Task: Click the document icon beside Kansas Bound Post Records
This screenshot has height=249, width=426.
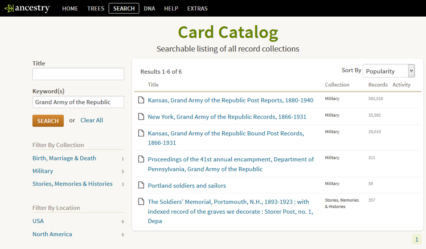Action: [x=141, y=133]
